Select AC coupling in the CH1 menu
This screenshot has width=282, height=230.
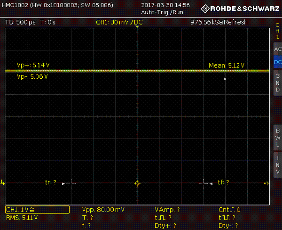pyautogui.click(x=277, y=49)
